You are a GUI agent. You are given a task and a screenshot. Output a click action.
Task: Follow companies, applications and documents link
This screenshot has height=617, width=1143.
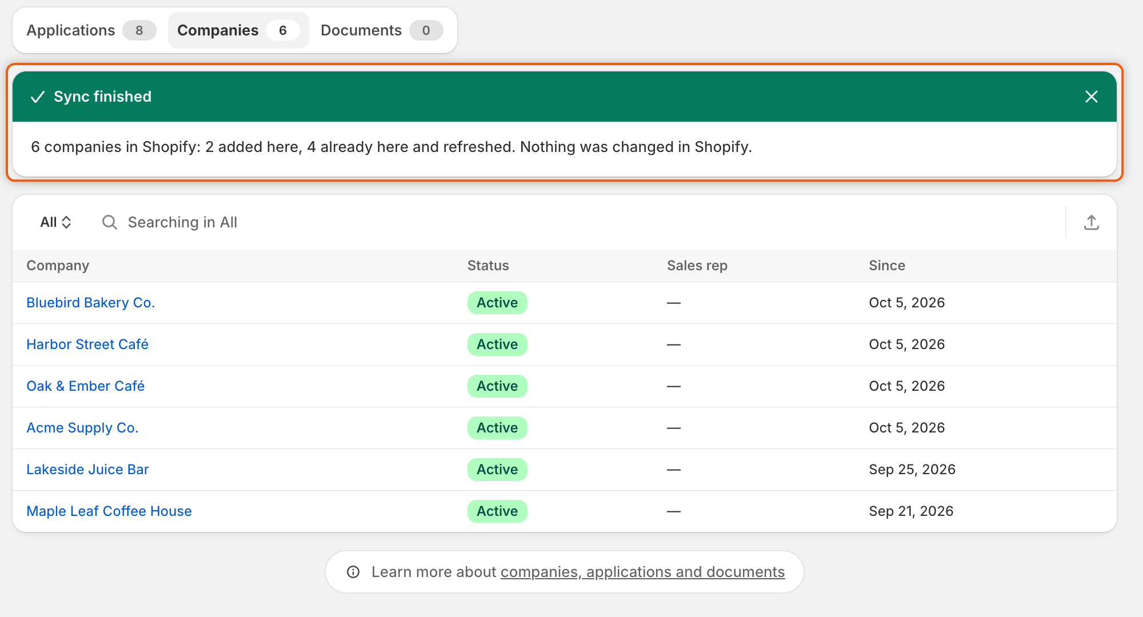click(x=642, y=572)
